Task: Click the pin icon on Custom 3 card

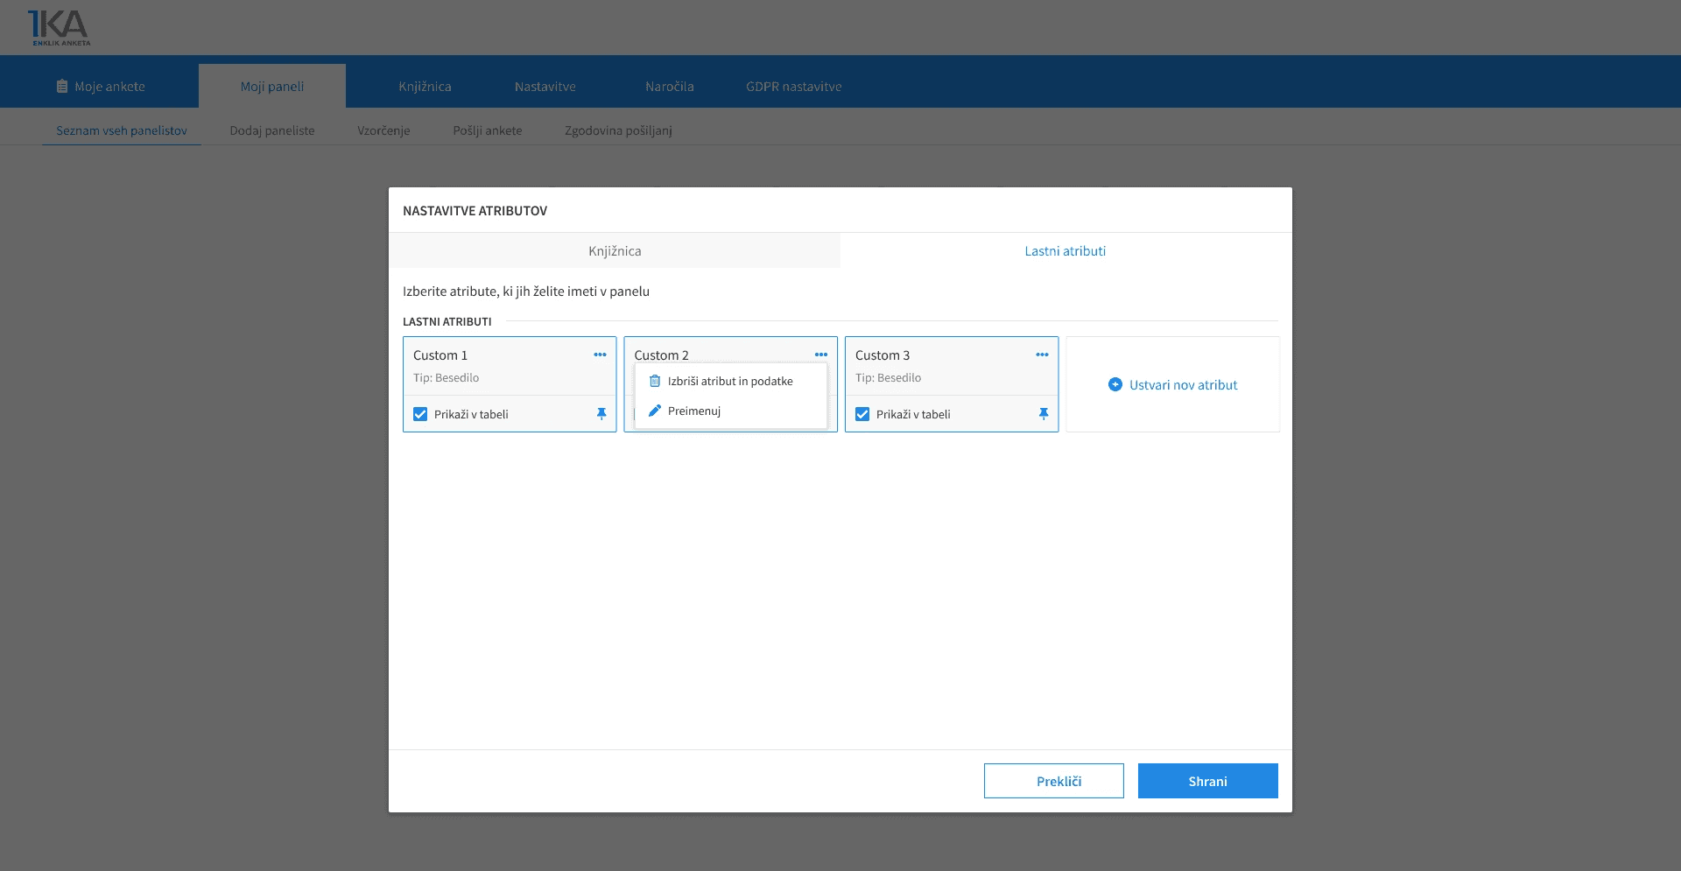Action: 1044,414
